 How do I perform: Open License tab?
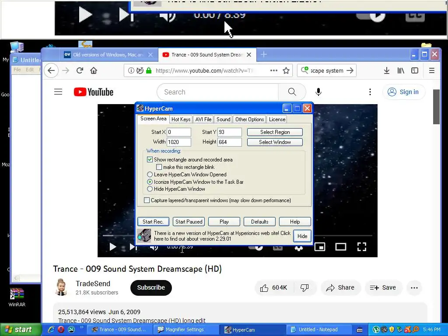[x=277, y=119]
